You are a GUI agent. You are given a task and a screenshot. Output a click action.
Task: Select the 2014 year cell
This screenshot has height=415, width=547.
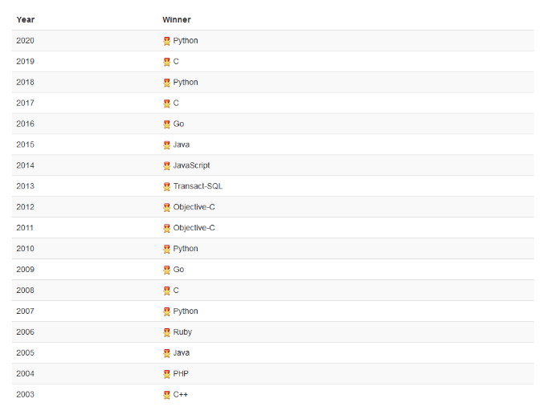point(25,166)
